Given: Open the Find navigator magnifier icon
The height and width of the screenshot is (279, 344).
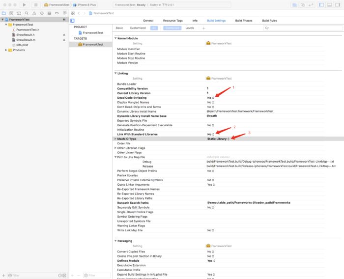Looking at the screenshot, I should coord(27,13).
